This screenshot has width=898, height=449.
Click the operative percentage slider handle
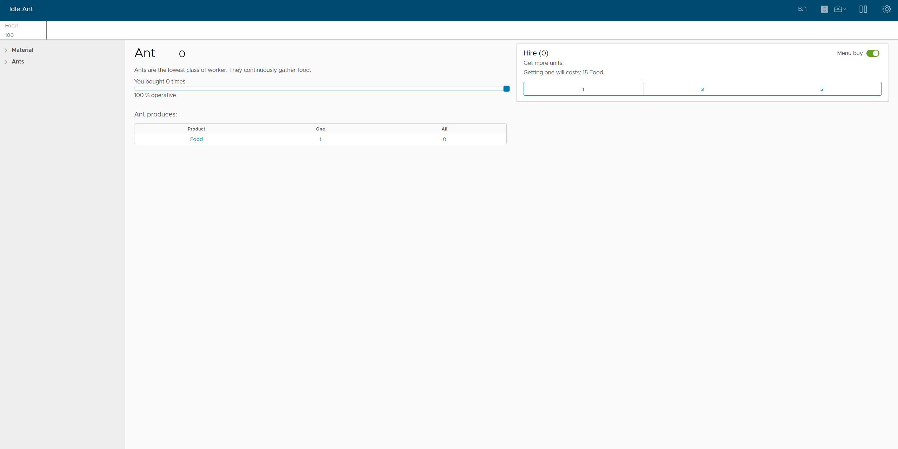tap(506, 89)
